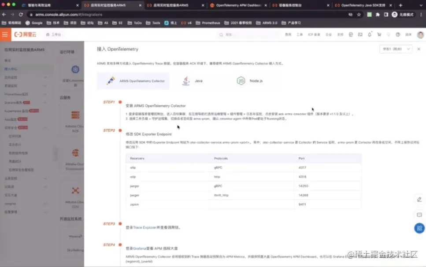The image size is (426, 267).
Task: Click ICP 备案 in the header
Action: (314, 34)
